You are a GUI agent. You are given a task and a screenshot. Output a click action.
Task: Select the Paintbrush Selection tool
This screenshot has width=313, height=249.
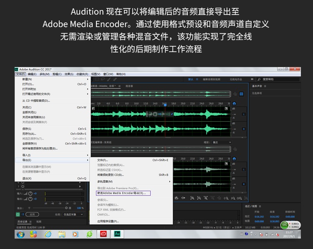pyautogui.click(x=109, y=79)
